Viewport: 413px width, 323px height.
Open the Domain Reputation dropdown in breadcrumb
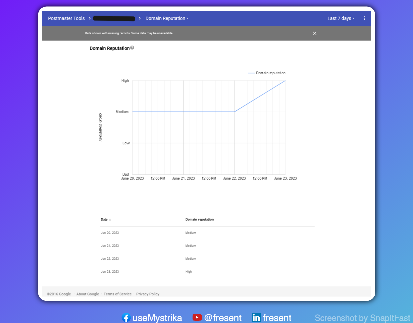167,18
